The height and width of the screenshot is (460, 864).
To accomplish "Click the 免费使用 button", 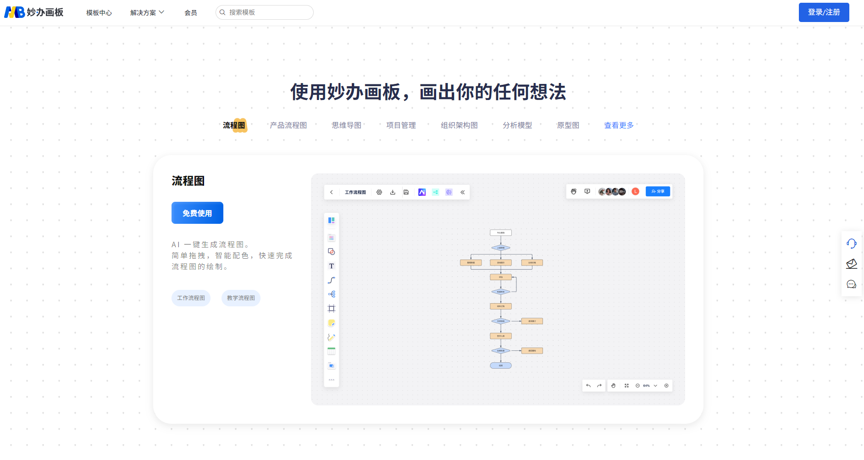I will 197,213.
